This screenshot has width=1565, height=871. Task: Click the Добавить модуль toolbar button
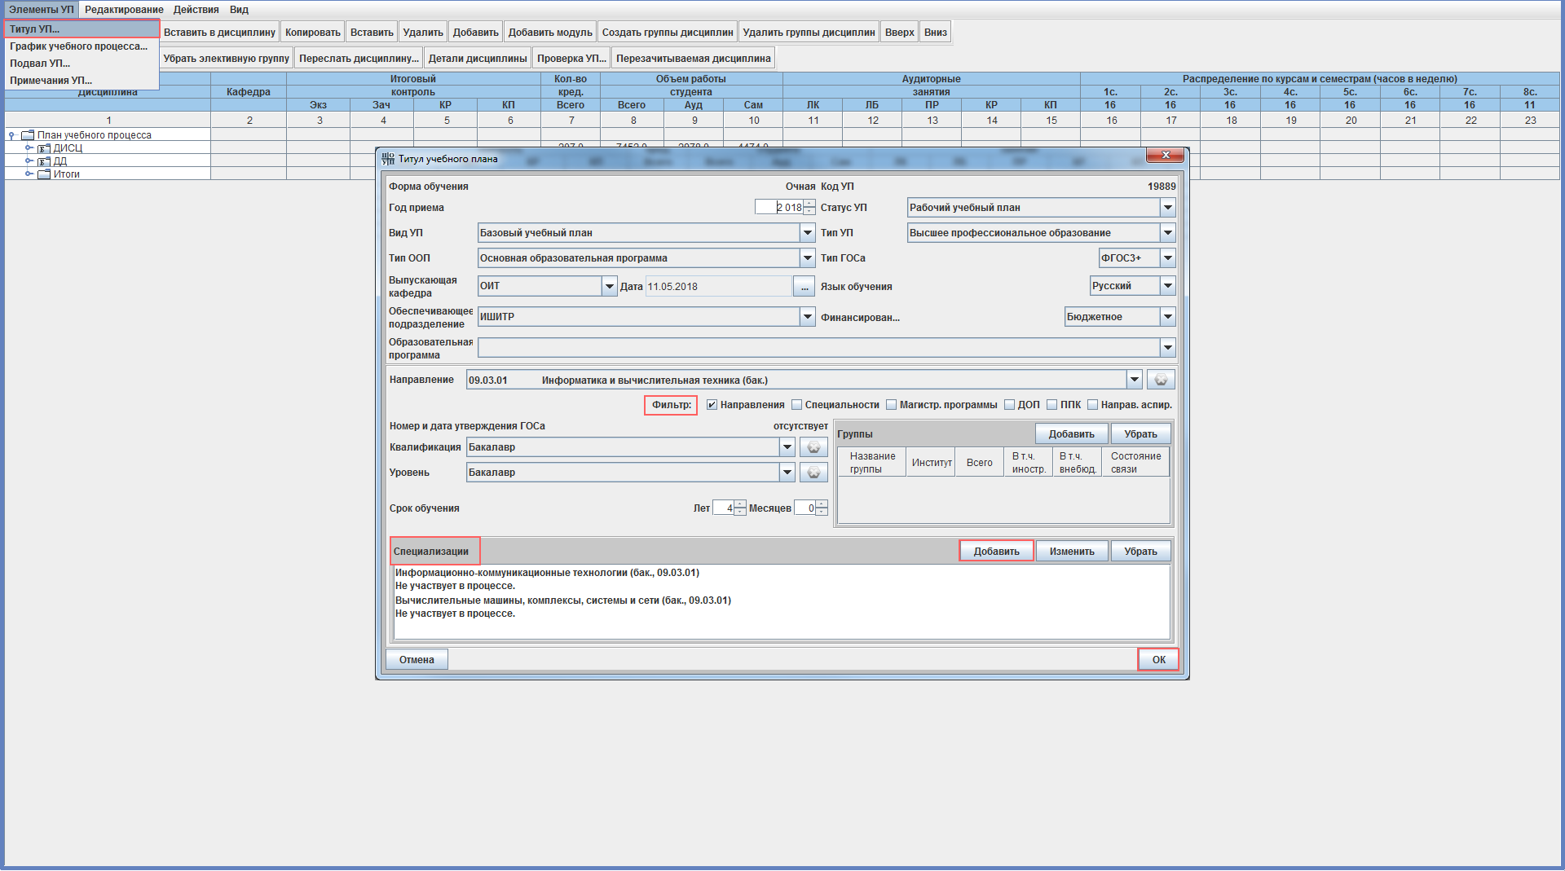point(550,33)
